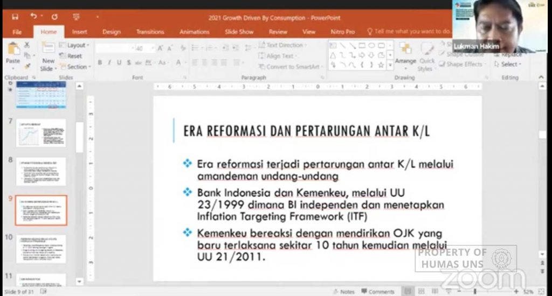Toggle Bold formatting
The image size is (552, 296).
(x=100, y=62)
